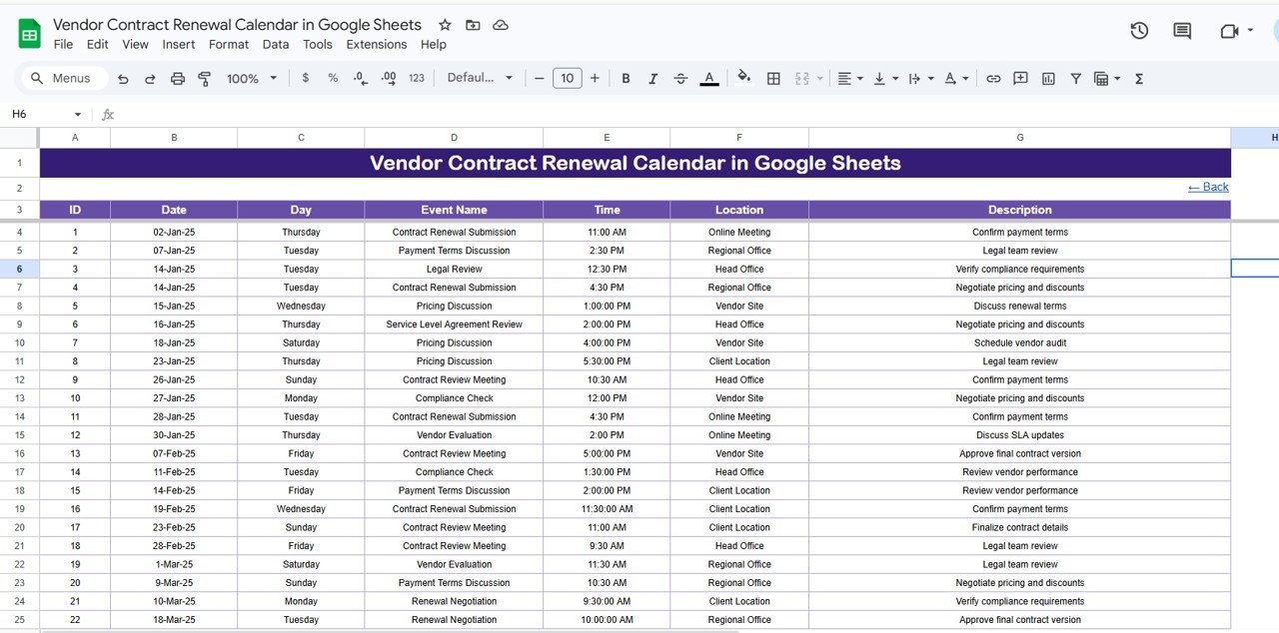Click the Decrease decimal places icon

pos(360,78)
